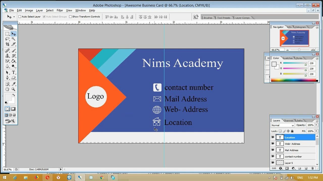Select the Horizontal Type tool

pos(13,73)
